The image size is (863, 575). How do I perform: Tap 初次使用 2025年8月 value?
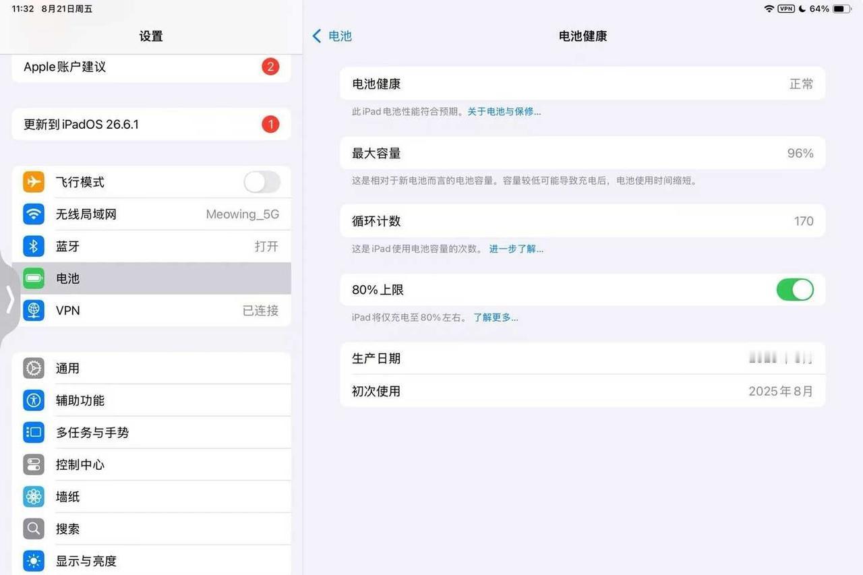pyautogui.click(x=781, y=391)
